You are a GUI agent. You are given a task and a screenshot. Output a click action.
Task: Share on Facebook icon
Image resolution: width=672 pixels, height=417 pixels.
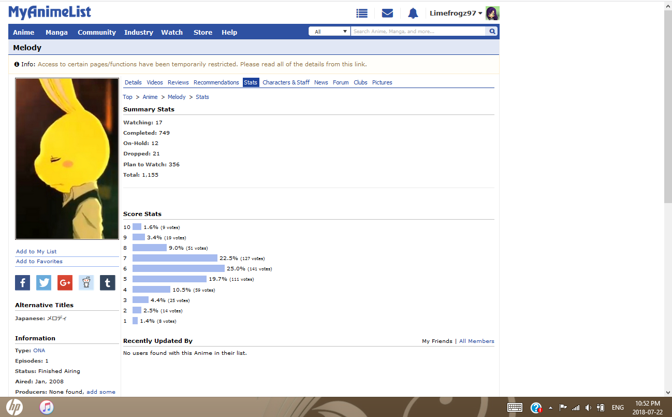point(22,283)
